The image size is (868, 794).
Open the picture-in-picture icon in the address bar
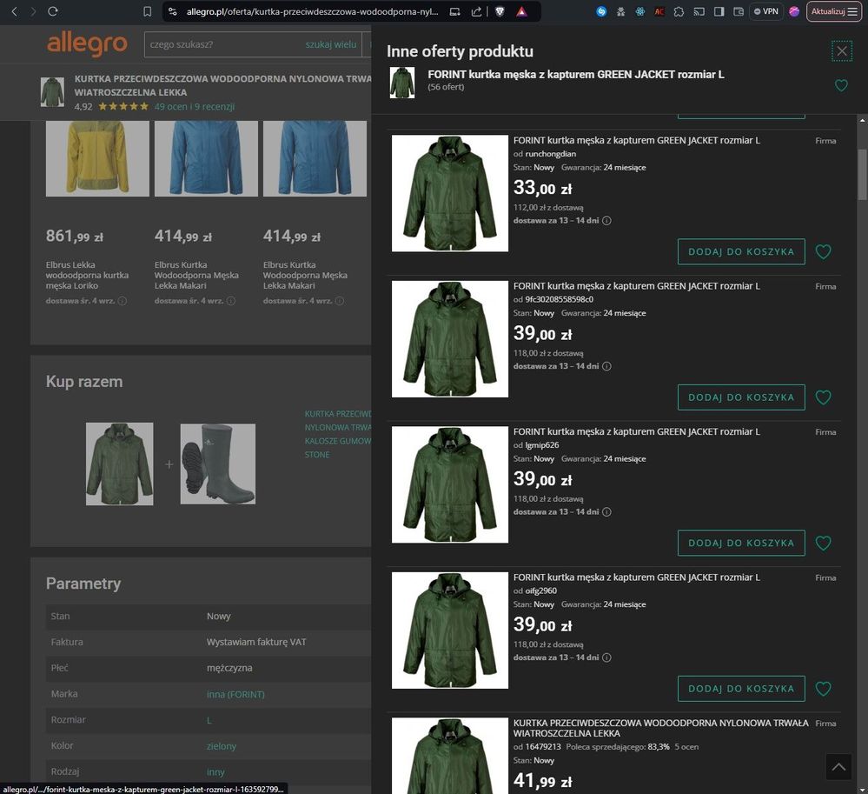pyautogui.click(x=454, y=11)
